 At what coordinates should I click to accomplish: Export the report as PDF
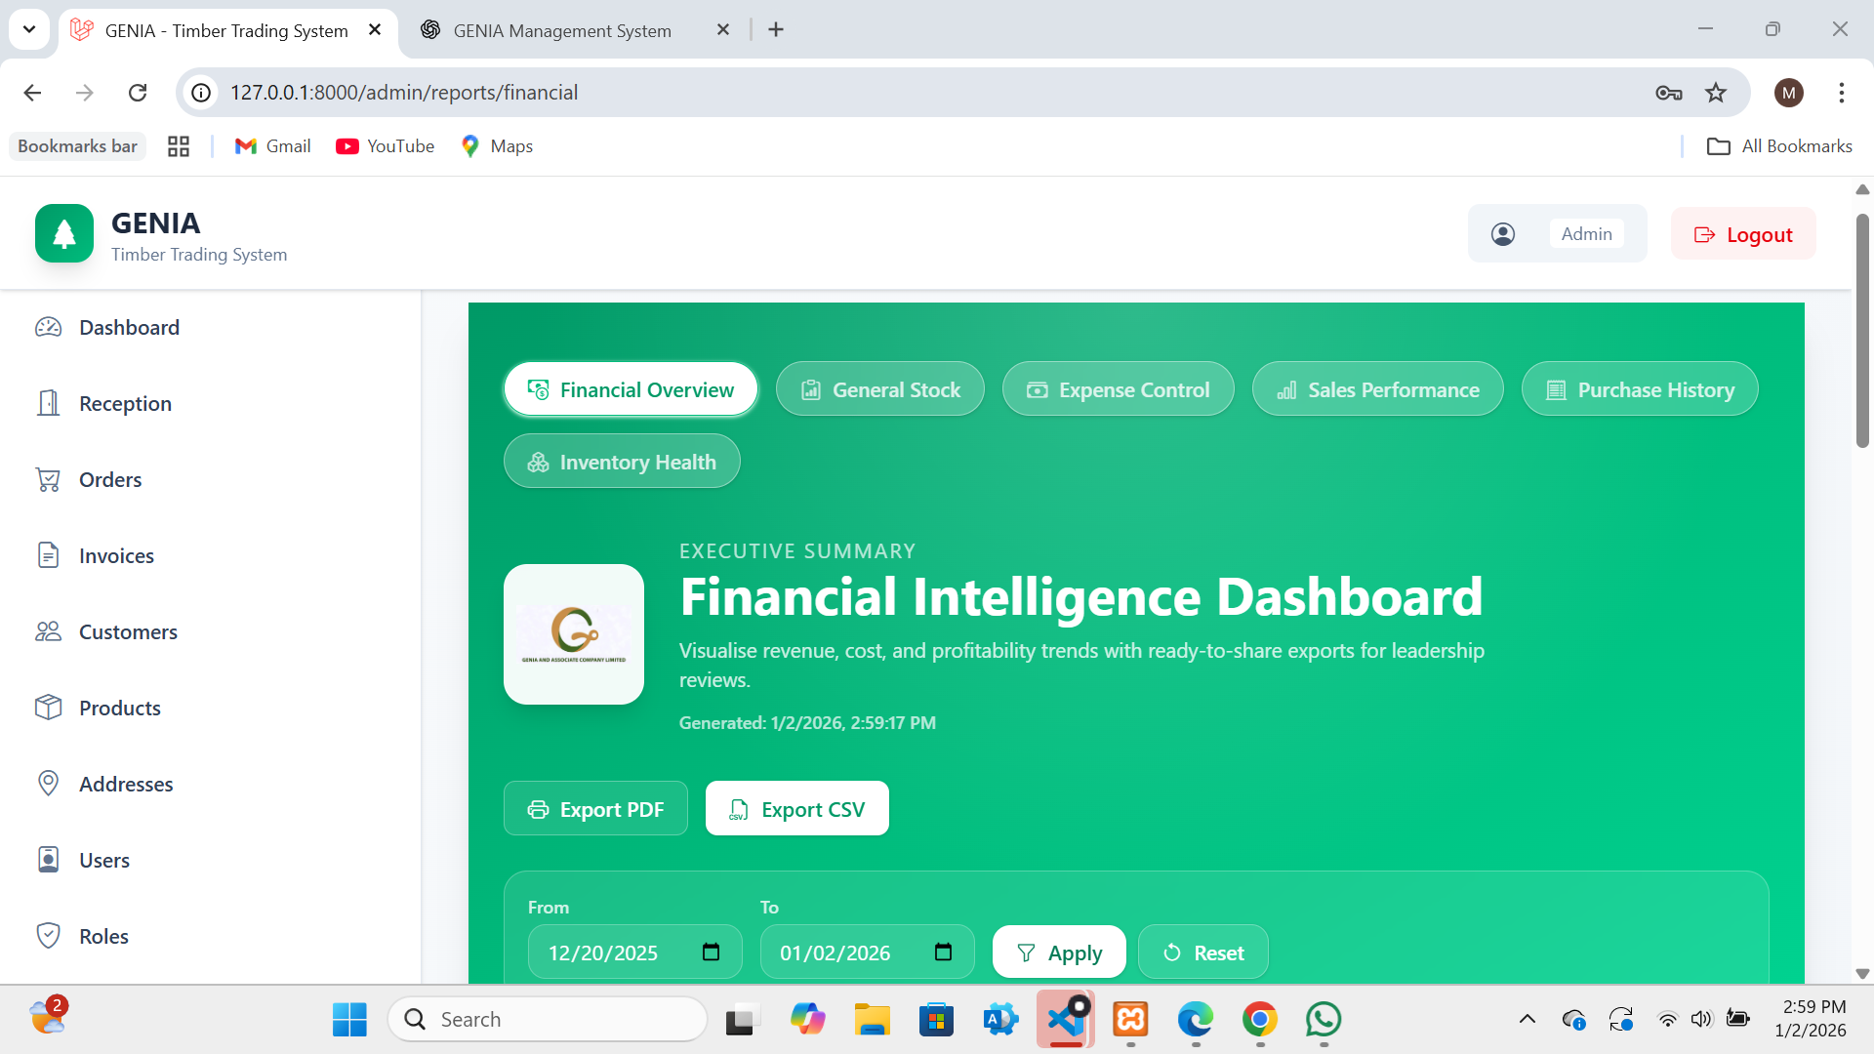[595, 808]
